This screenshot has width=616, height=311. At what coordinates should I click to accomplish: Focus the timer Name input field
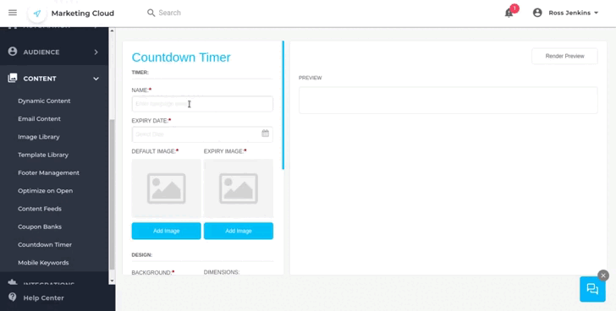[x=202, y=104]
